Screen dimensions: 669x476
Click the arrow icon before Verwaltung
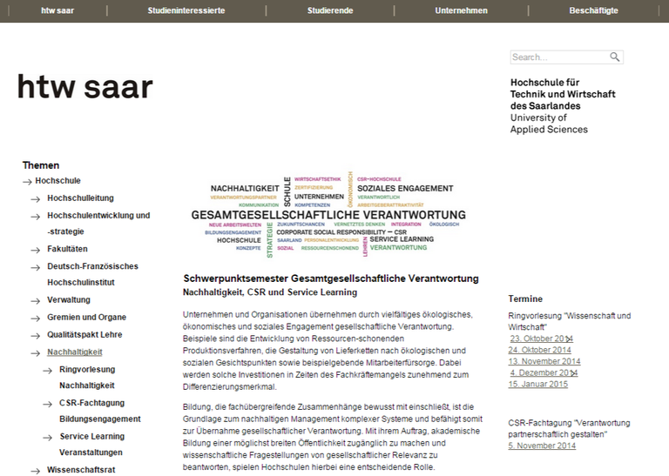click(36, 301)
